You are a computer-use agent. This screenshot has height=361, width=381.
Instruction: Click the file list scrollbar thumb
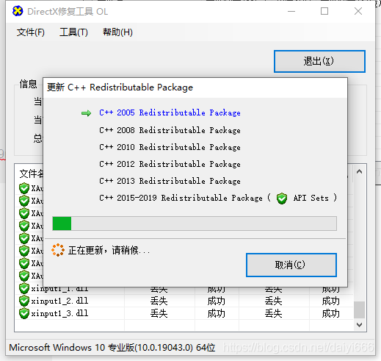[x=359, y=310]
